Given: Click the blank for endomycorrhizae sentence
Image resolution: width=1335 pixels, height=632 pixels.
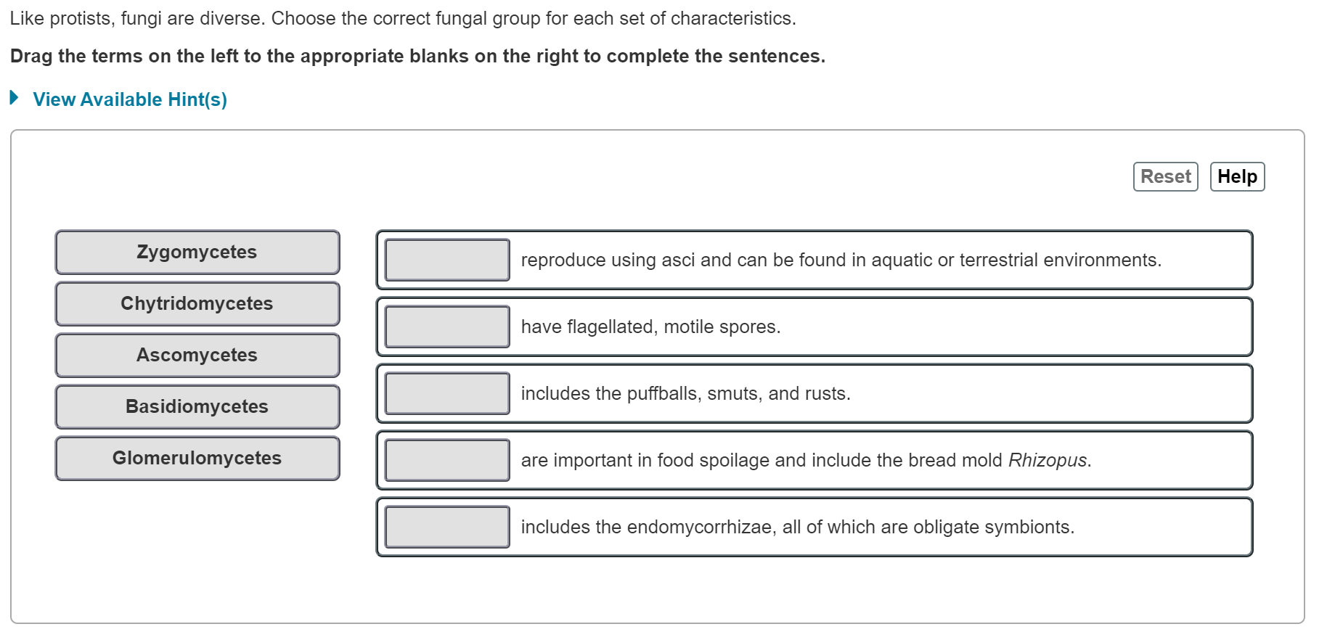Looking at the screenshot, I should pos(446,527).
